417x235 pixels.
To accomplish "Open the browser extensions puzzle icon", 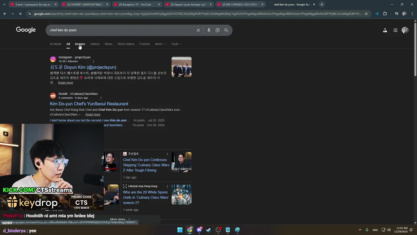I will 385,14.
